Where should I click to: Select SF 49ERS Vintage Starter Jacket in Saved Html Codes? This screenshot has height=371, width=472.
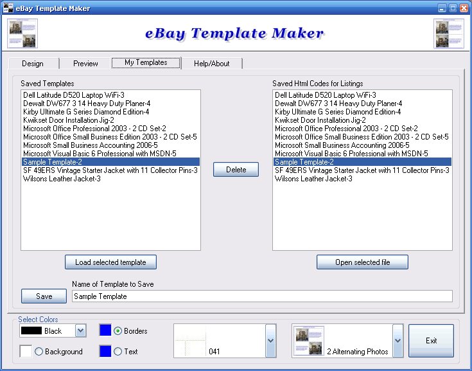[x=362, y=170]
